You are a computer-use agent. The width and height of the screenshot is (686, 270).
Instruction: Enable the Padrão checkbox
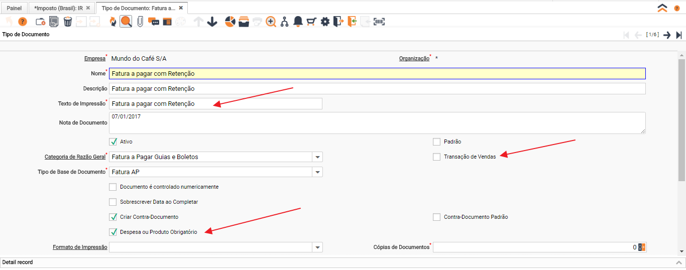(x=436, y=142)
